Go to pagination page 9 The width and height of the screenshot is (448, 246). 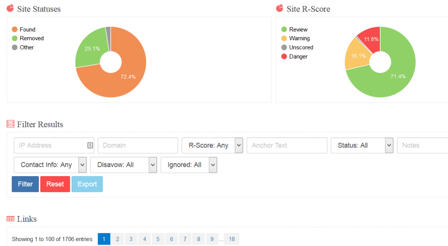[x=212, y=239]
